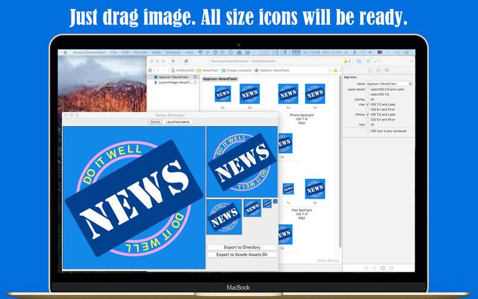
Task: Select the assistant editor icon in Xcode toolbar
Action: click(368, 62)
